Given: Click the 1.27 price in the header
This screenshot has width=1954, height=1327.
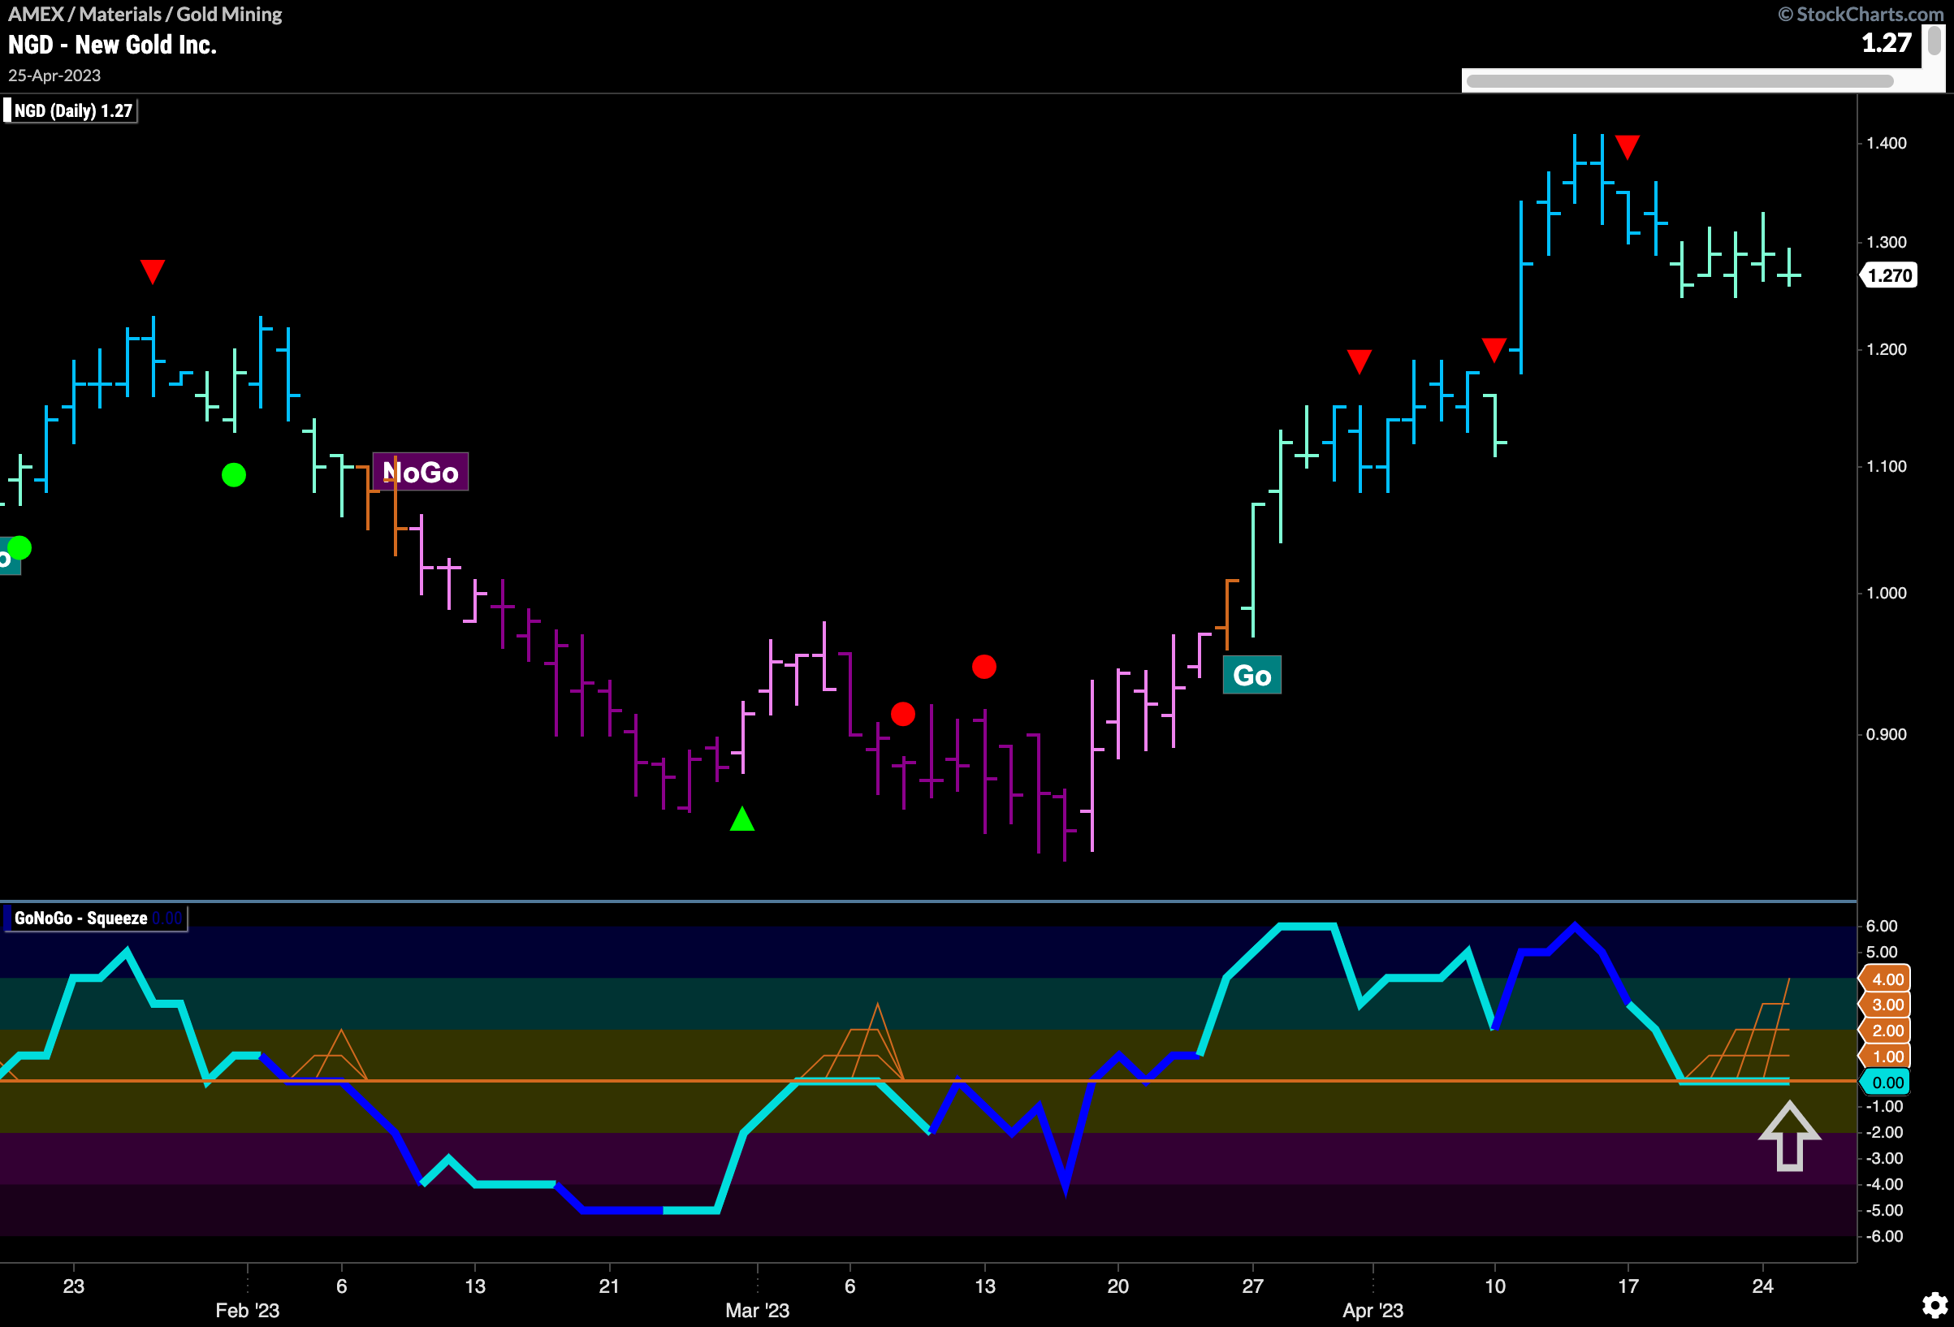Looking at the screenshot, I should pyautogui.click(x=1887, y=43).
